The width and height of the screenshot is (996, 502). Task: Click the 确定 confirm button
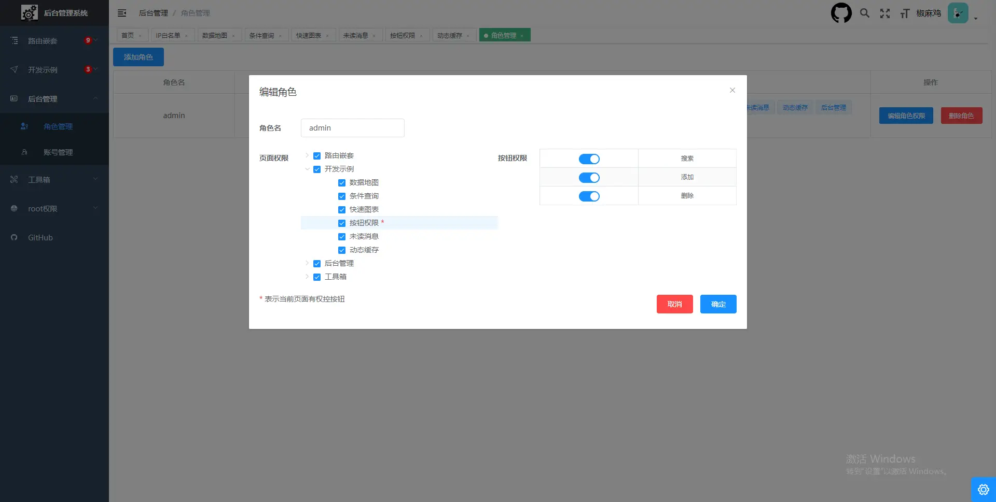718,304
